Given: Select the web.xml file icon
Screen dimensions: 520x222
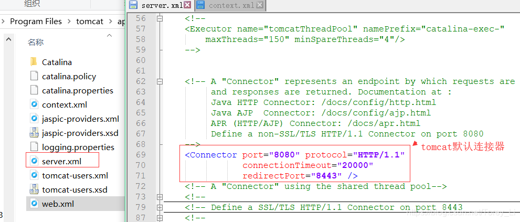Looking at the screenshot, I should pos(34,204).
